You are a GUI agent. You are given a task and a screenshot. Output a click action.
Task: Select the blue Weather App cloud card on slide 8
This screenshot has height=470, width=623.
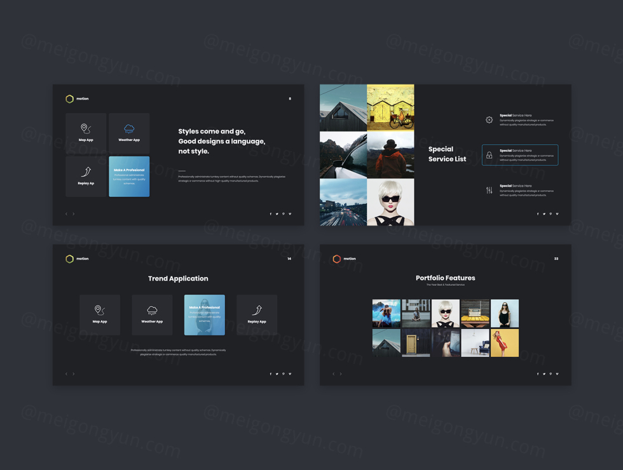(x=129, y=133)
